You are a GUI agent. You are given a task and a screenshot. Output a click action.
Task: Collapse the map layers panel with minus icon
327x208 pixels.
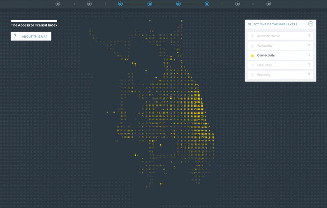tap(310, 24)
